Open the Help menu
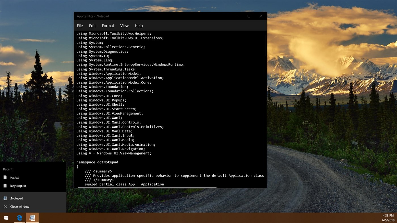The height and width of the screenshot is (223, 397). coord(138,26)
